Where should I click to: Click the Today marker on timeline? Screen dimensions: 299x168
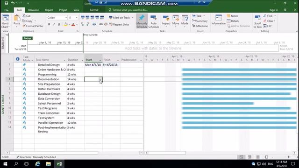click(x=28, y=38)
